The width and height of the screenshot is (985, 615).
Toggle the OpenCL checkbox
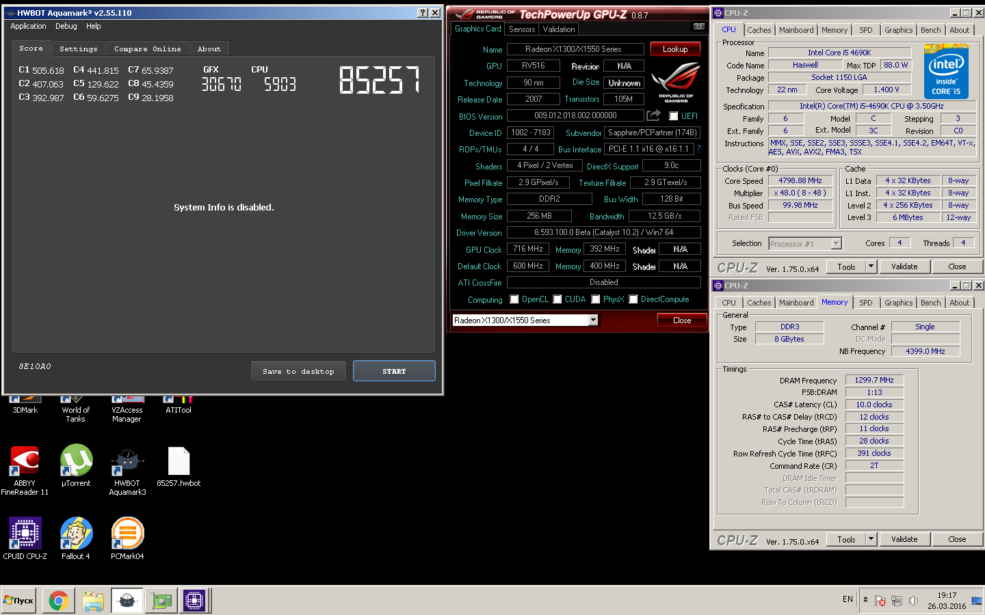pyautogui.click(x=514, y=299)
